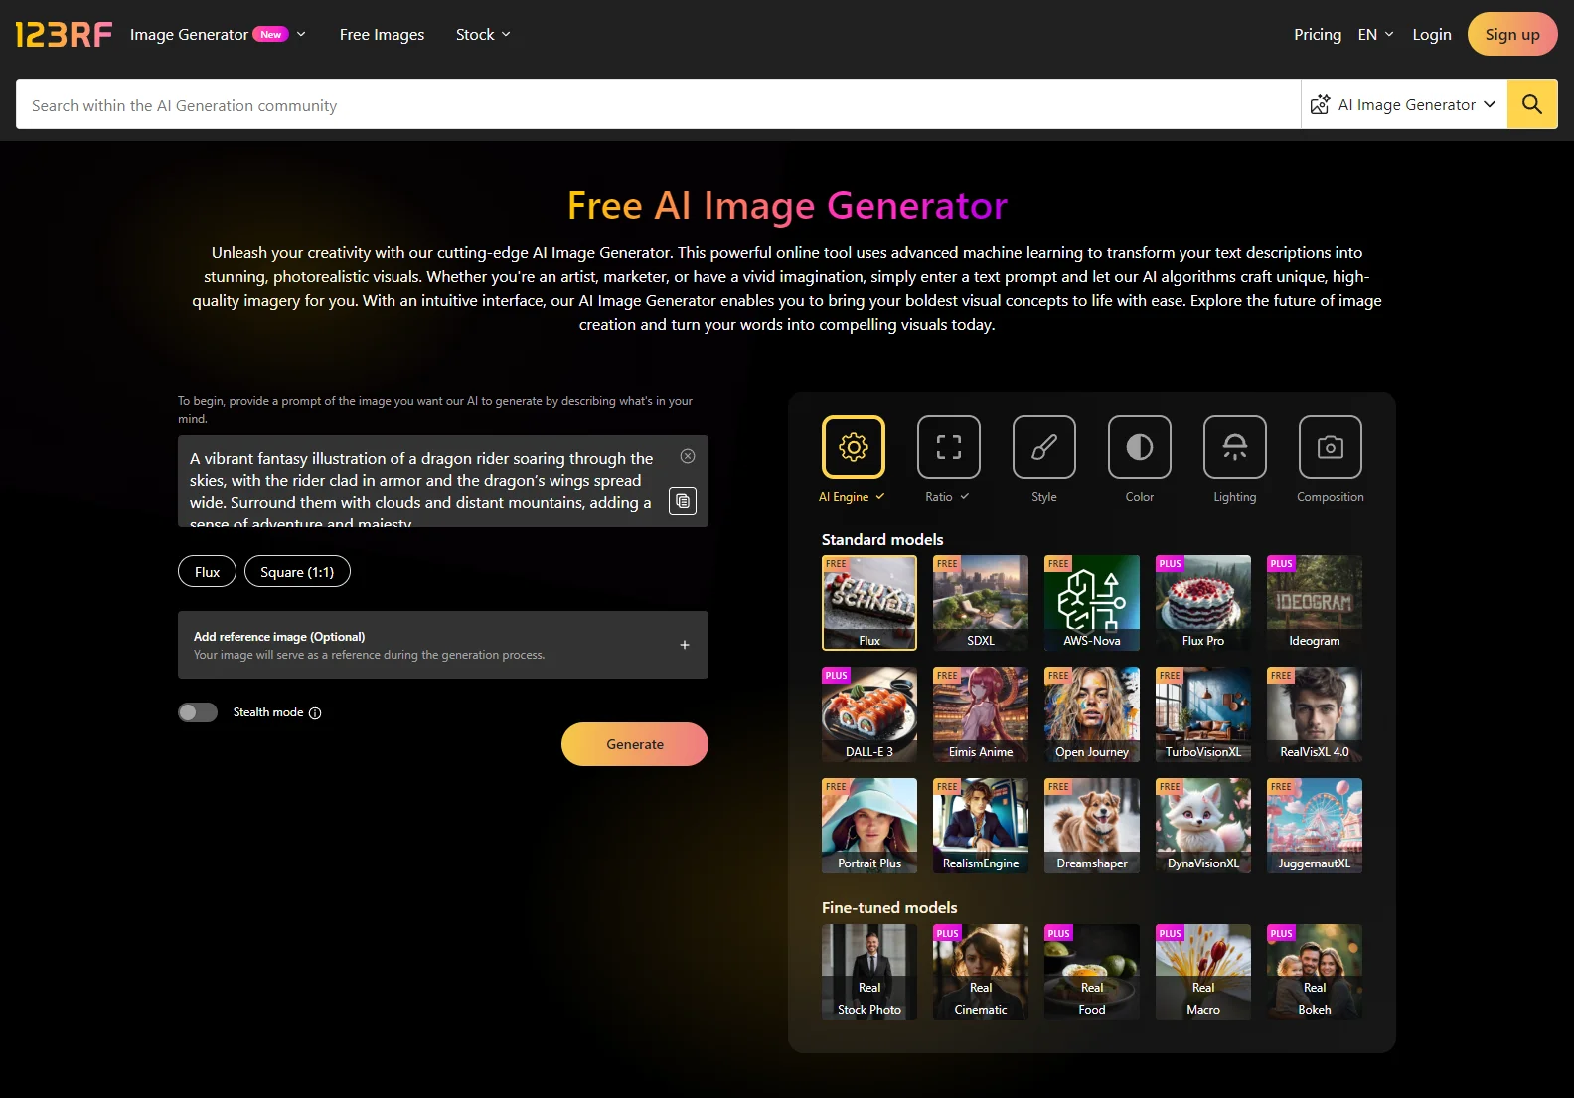This screenshot has height=1098, width=1574.
Task: Select the DynaVisionXL model thumbnail
Action: 1203,826
